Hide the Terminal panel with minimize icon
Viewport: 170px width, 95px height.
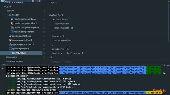(168, 65)
